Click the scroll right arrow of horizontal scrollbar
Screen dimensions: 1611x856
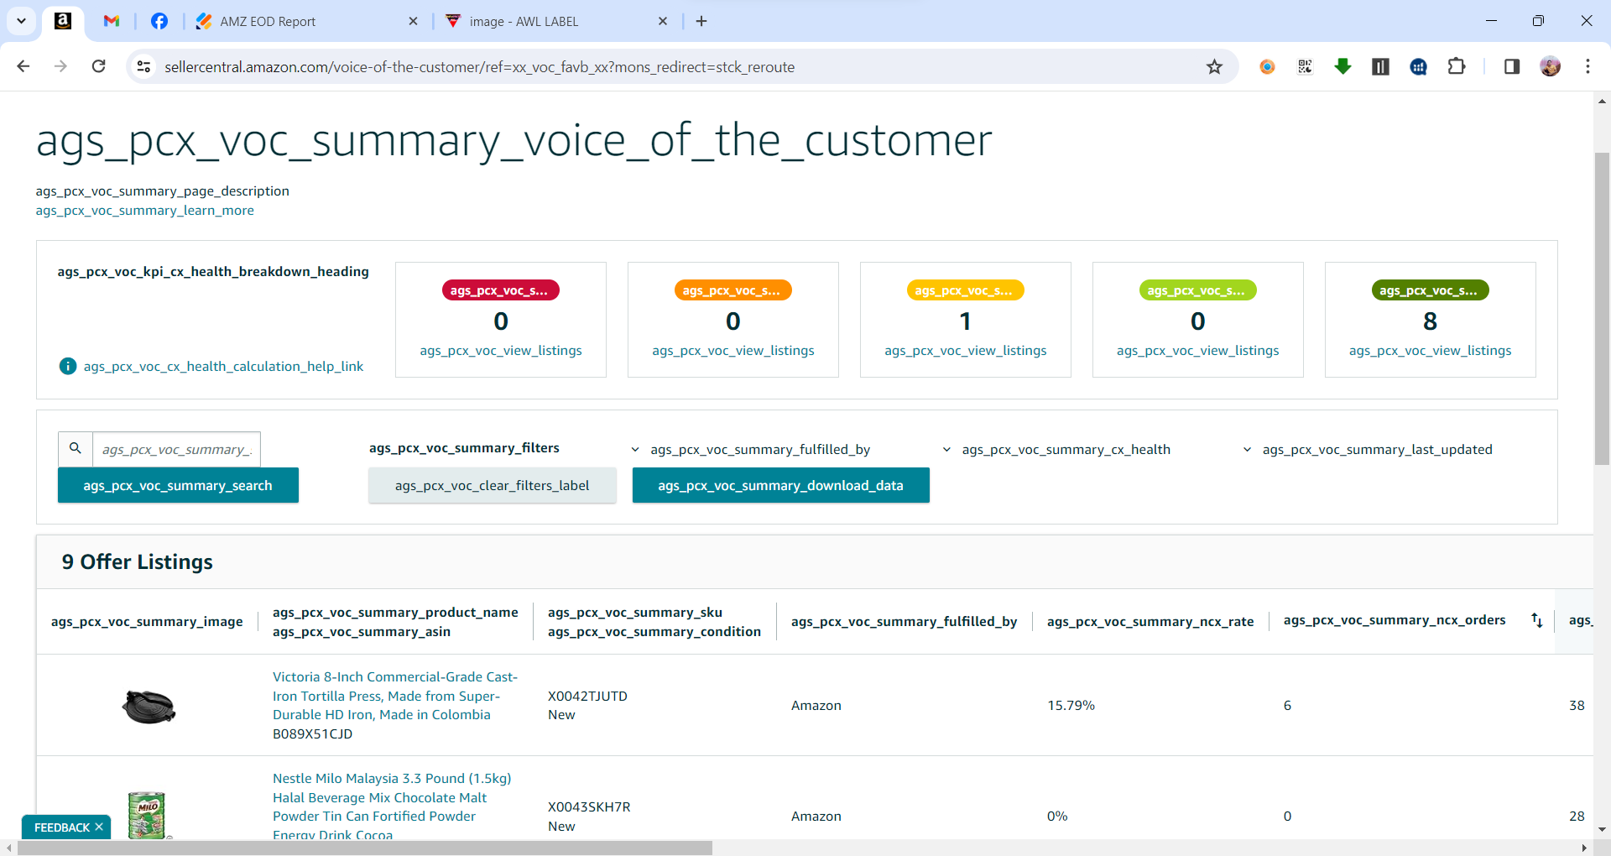(1584, 848)
